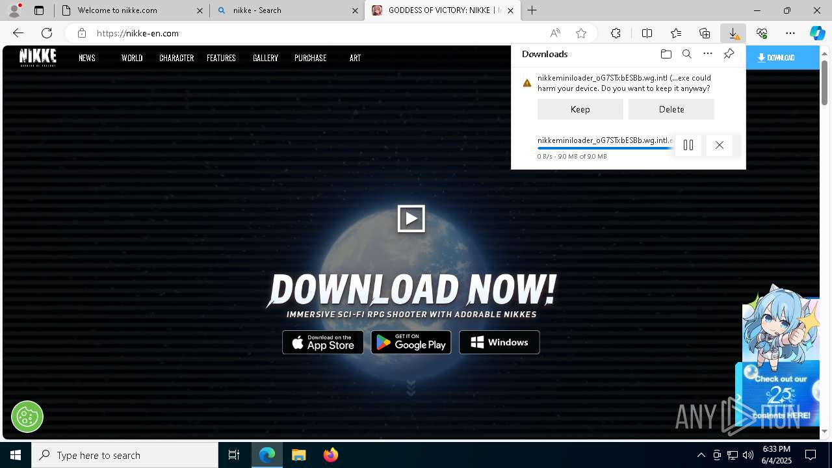Play the trailer video
Screen dimensions: 832x468
coord(411,218)
